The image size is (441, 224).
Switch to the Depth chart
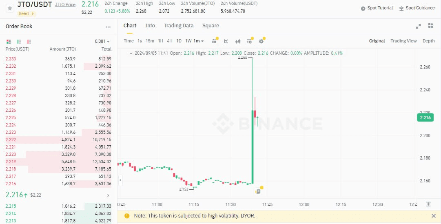pyautogui.click(x=429, y=41)
